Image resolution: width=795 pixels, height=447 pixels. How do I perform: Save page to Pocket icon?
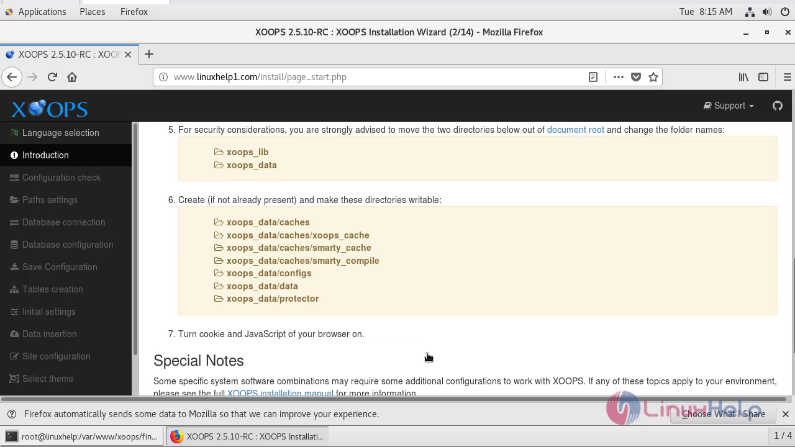pyautogui.click(x=636, y=77)
